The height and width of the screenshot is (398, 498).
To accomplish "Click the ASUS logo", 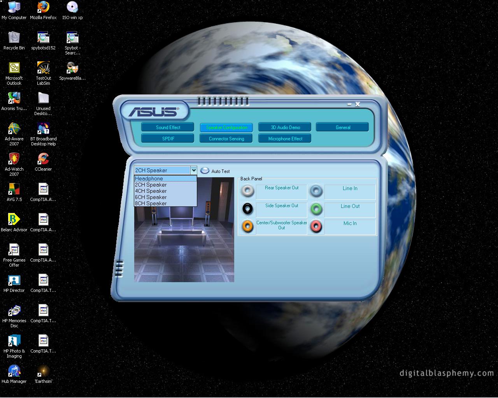I will pyautogui.click(x=154, y=112).
